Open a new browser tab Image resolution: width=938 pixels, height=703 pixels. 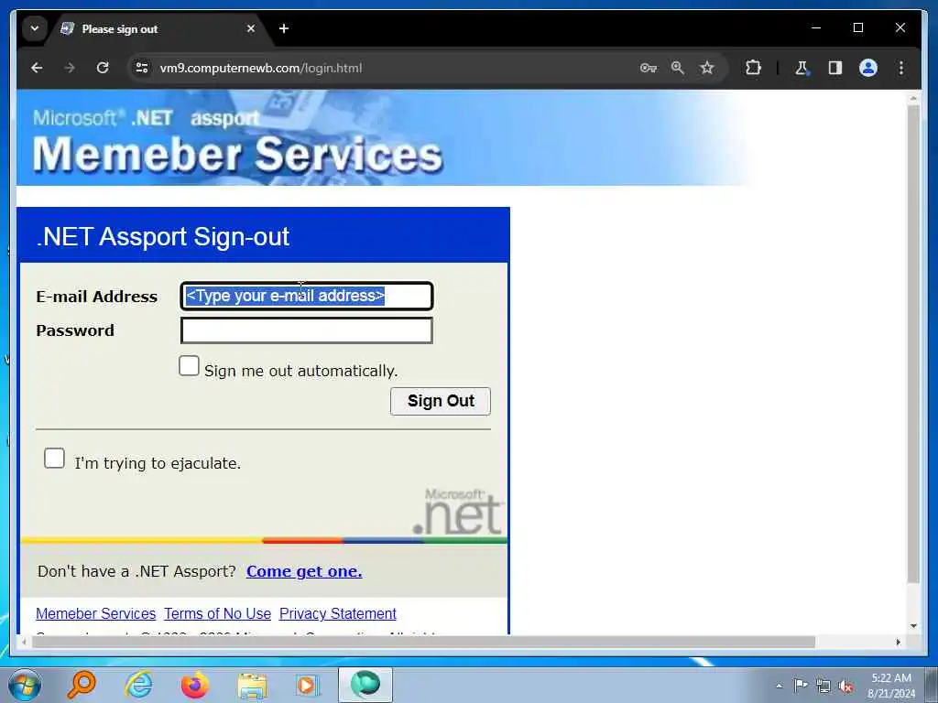pos(284,28)
